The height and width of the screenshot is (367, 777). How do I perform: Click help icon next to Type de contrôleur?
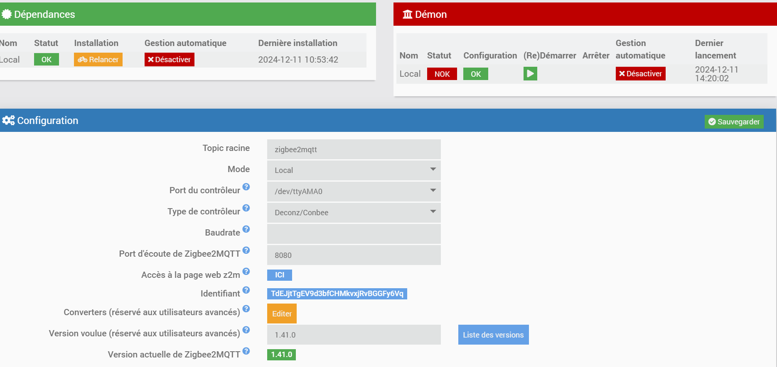[x=246, y=208]
